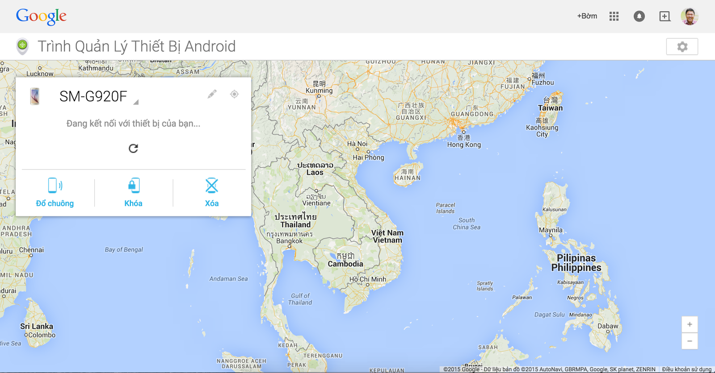Click the Palawan island label
Image resolution: width=715 pixels, height=373 pixels.
tap(522, 298)
